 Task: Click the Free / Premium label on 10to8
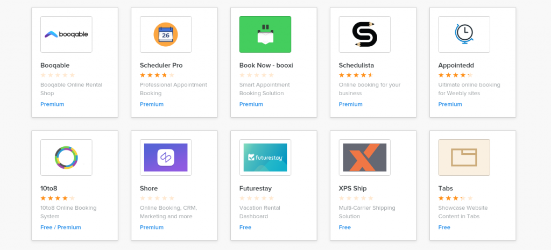coord(60,227)
